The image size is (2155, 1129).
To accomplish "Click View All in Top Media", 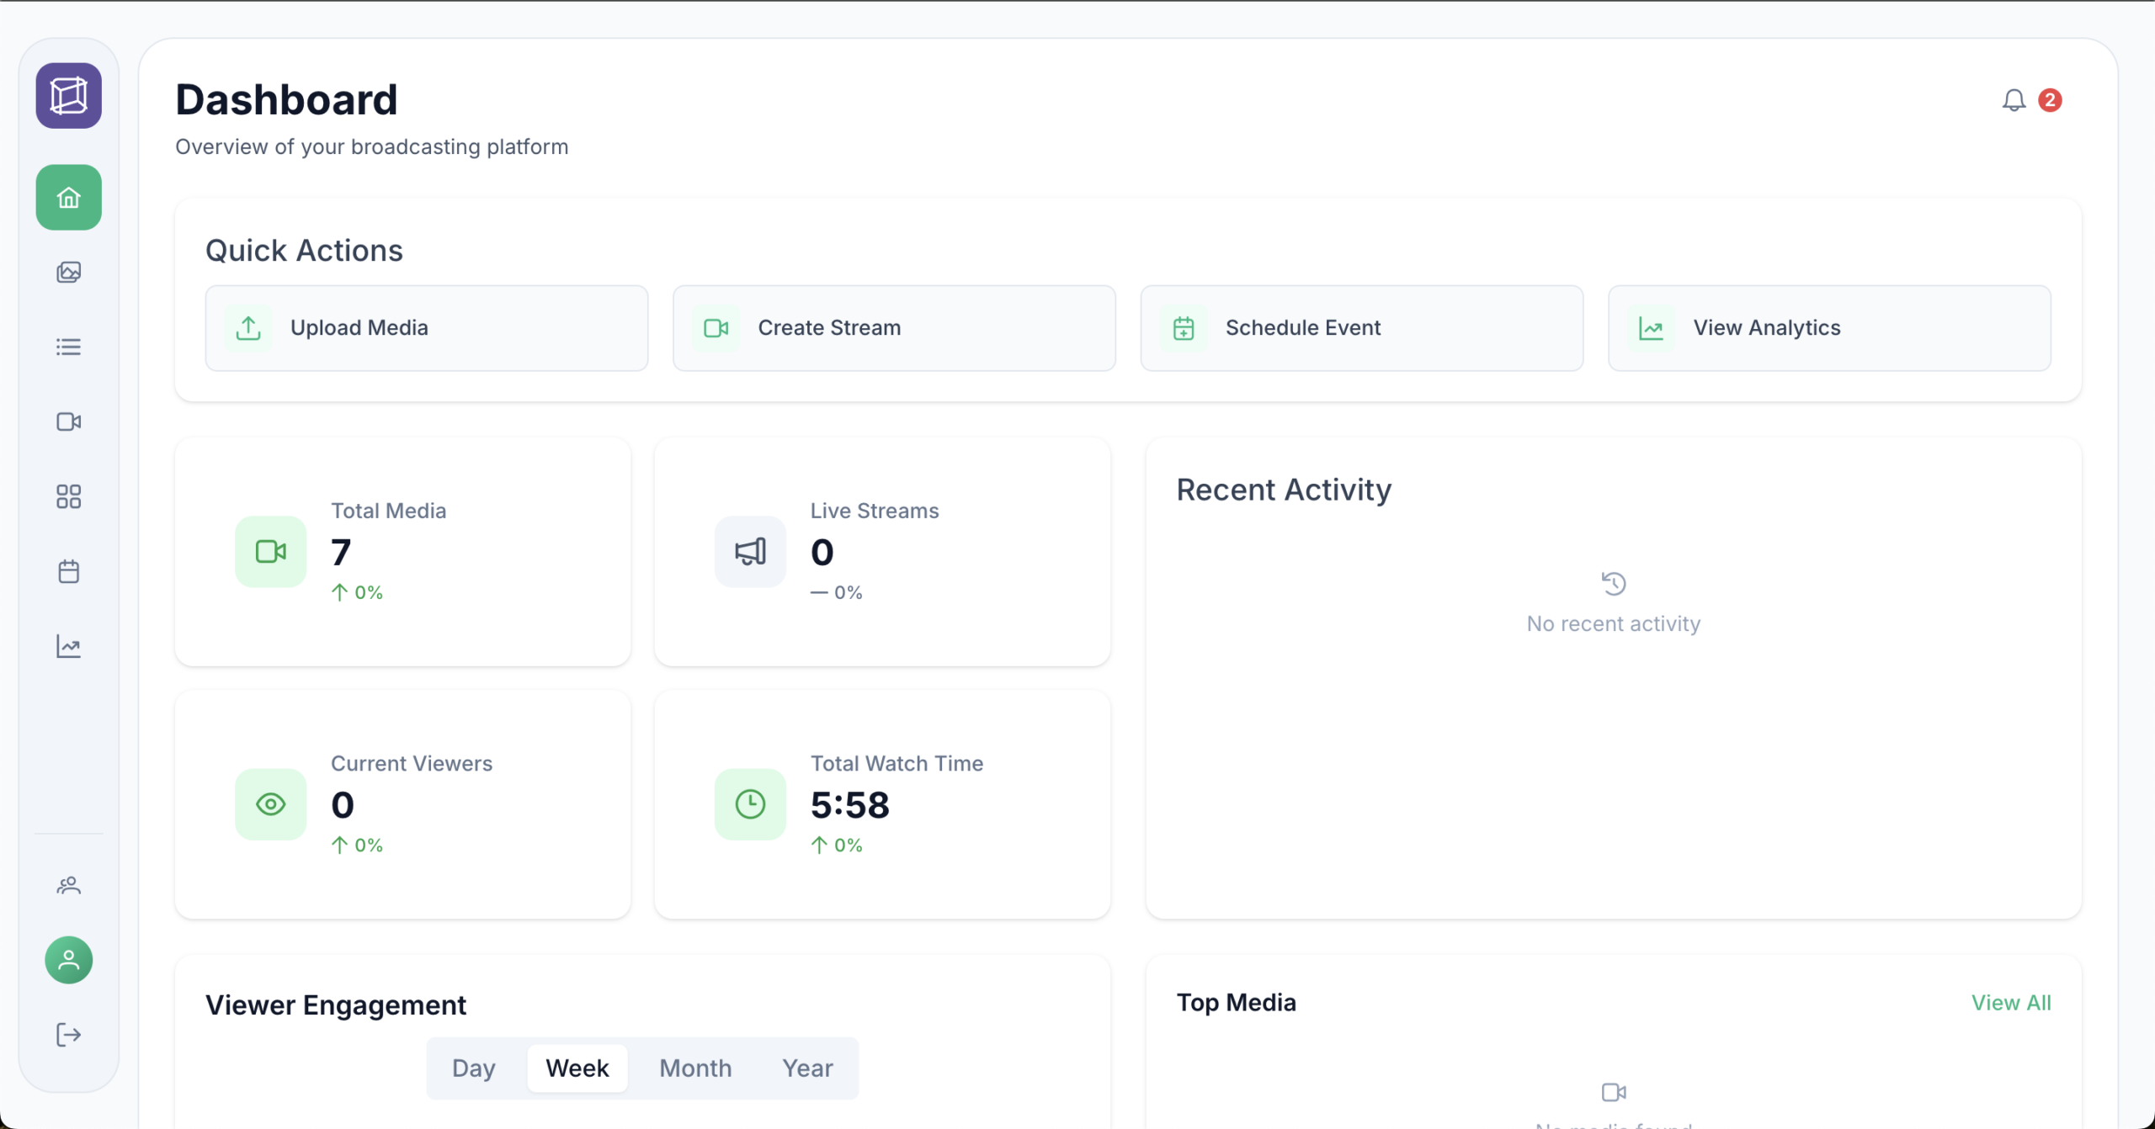I will 2011,1003.
